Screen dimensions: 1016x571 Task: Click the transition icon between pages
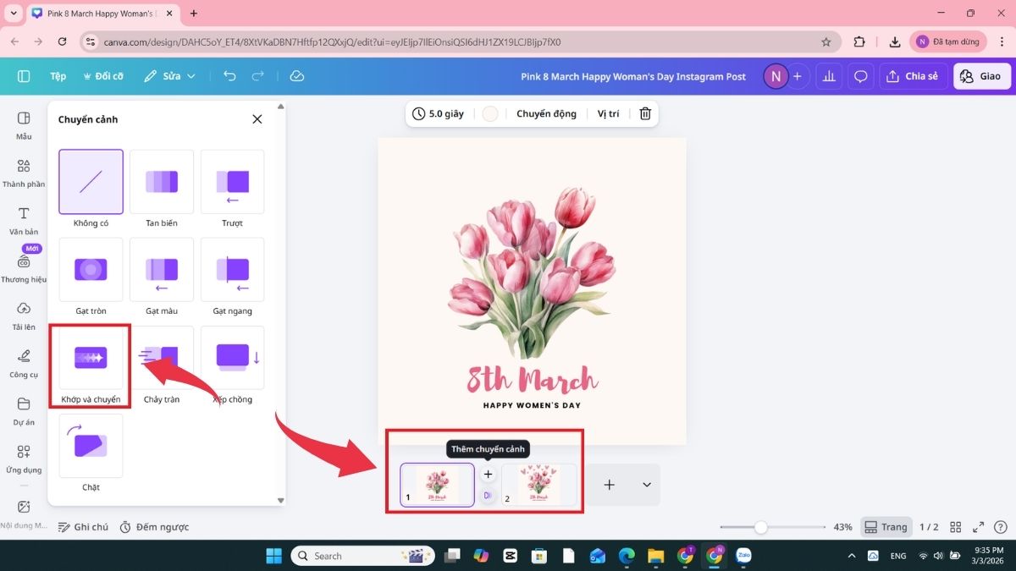click(488, 495)
